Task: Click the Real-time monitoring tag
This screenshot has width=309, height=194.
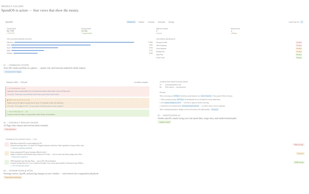Action: coord(13,177)
